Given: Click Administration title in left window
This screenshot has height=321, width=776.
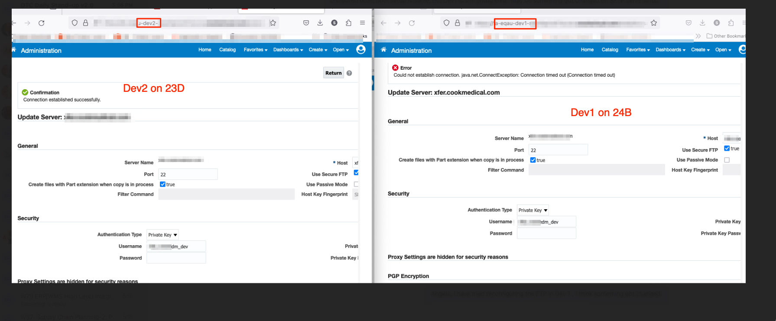Looking at the screenshot, I should tap(41, 51).
